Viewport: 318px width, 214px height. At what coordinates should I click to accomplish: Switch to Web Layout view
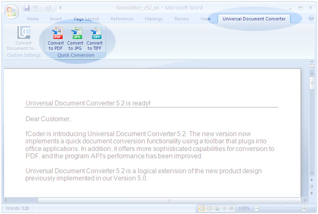(x=217, y=208)
